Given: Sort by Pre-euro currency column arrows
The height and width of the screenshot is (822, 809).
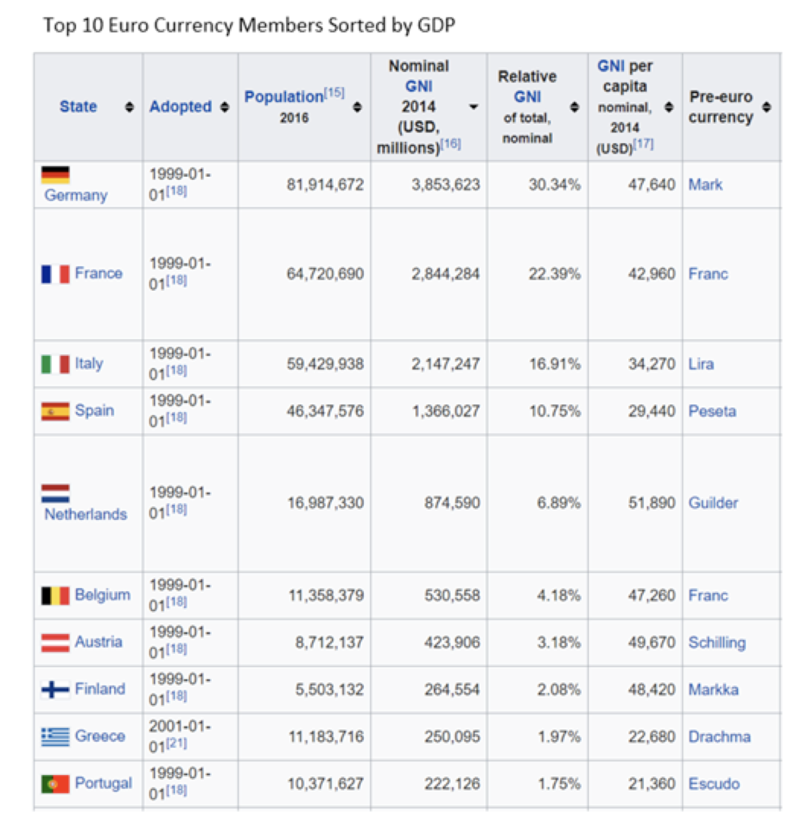Looking at the screenshot, I should tap(766, 107).
